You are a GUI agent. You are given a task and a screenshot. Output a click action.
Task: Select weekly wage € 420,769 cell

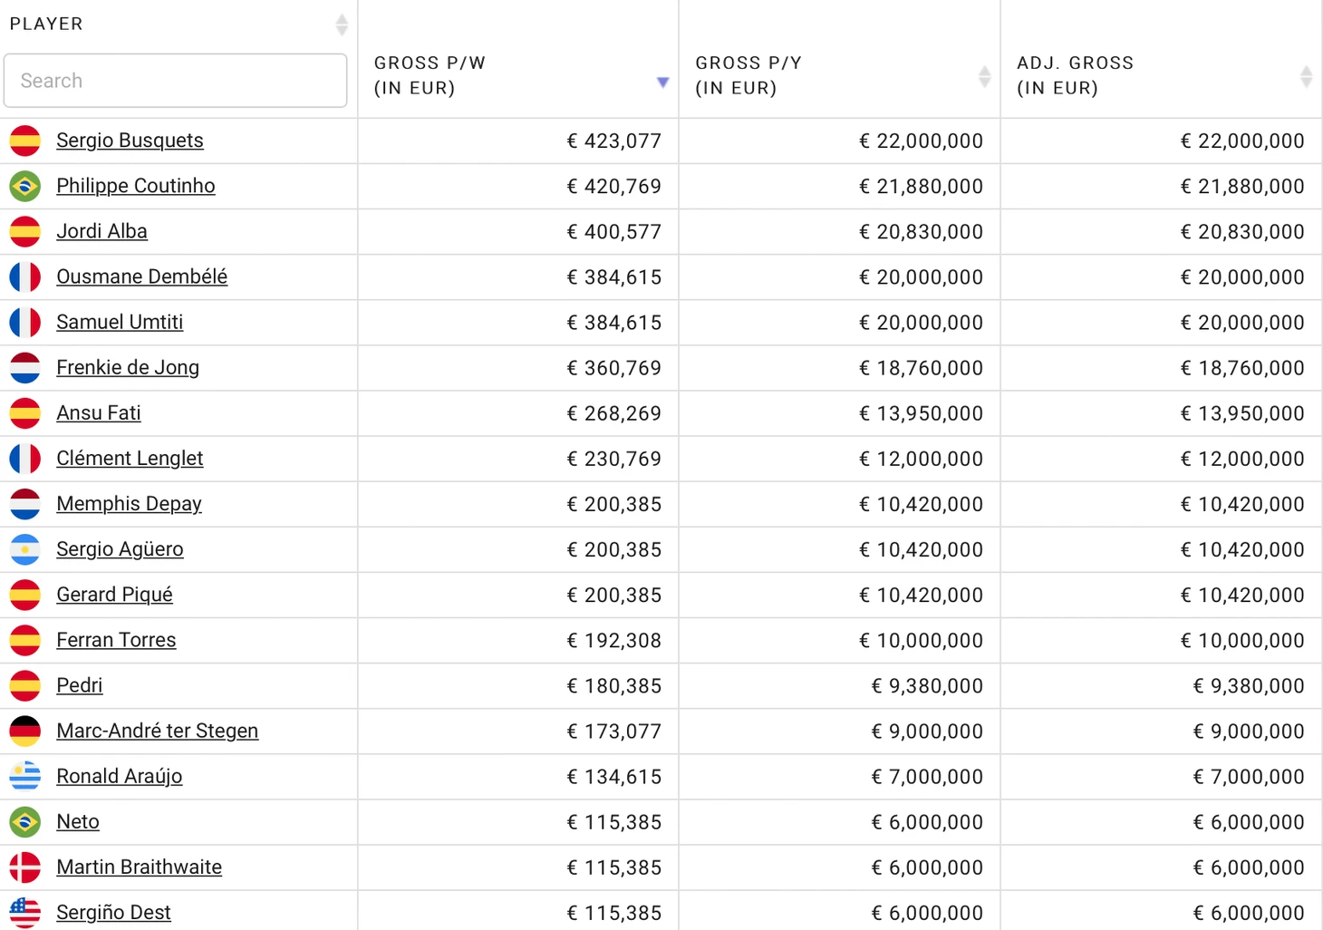click(518, 186)
